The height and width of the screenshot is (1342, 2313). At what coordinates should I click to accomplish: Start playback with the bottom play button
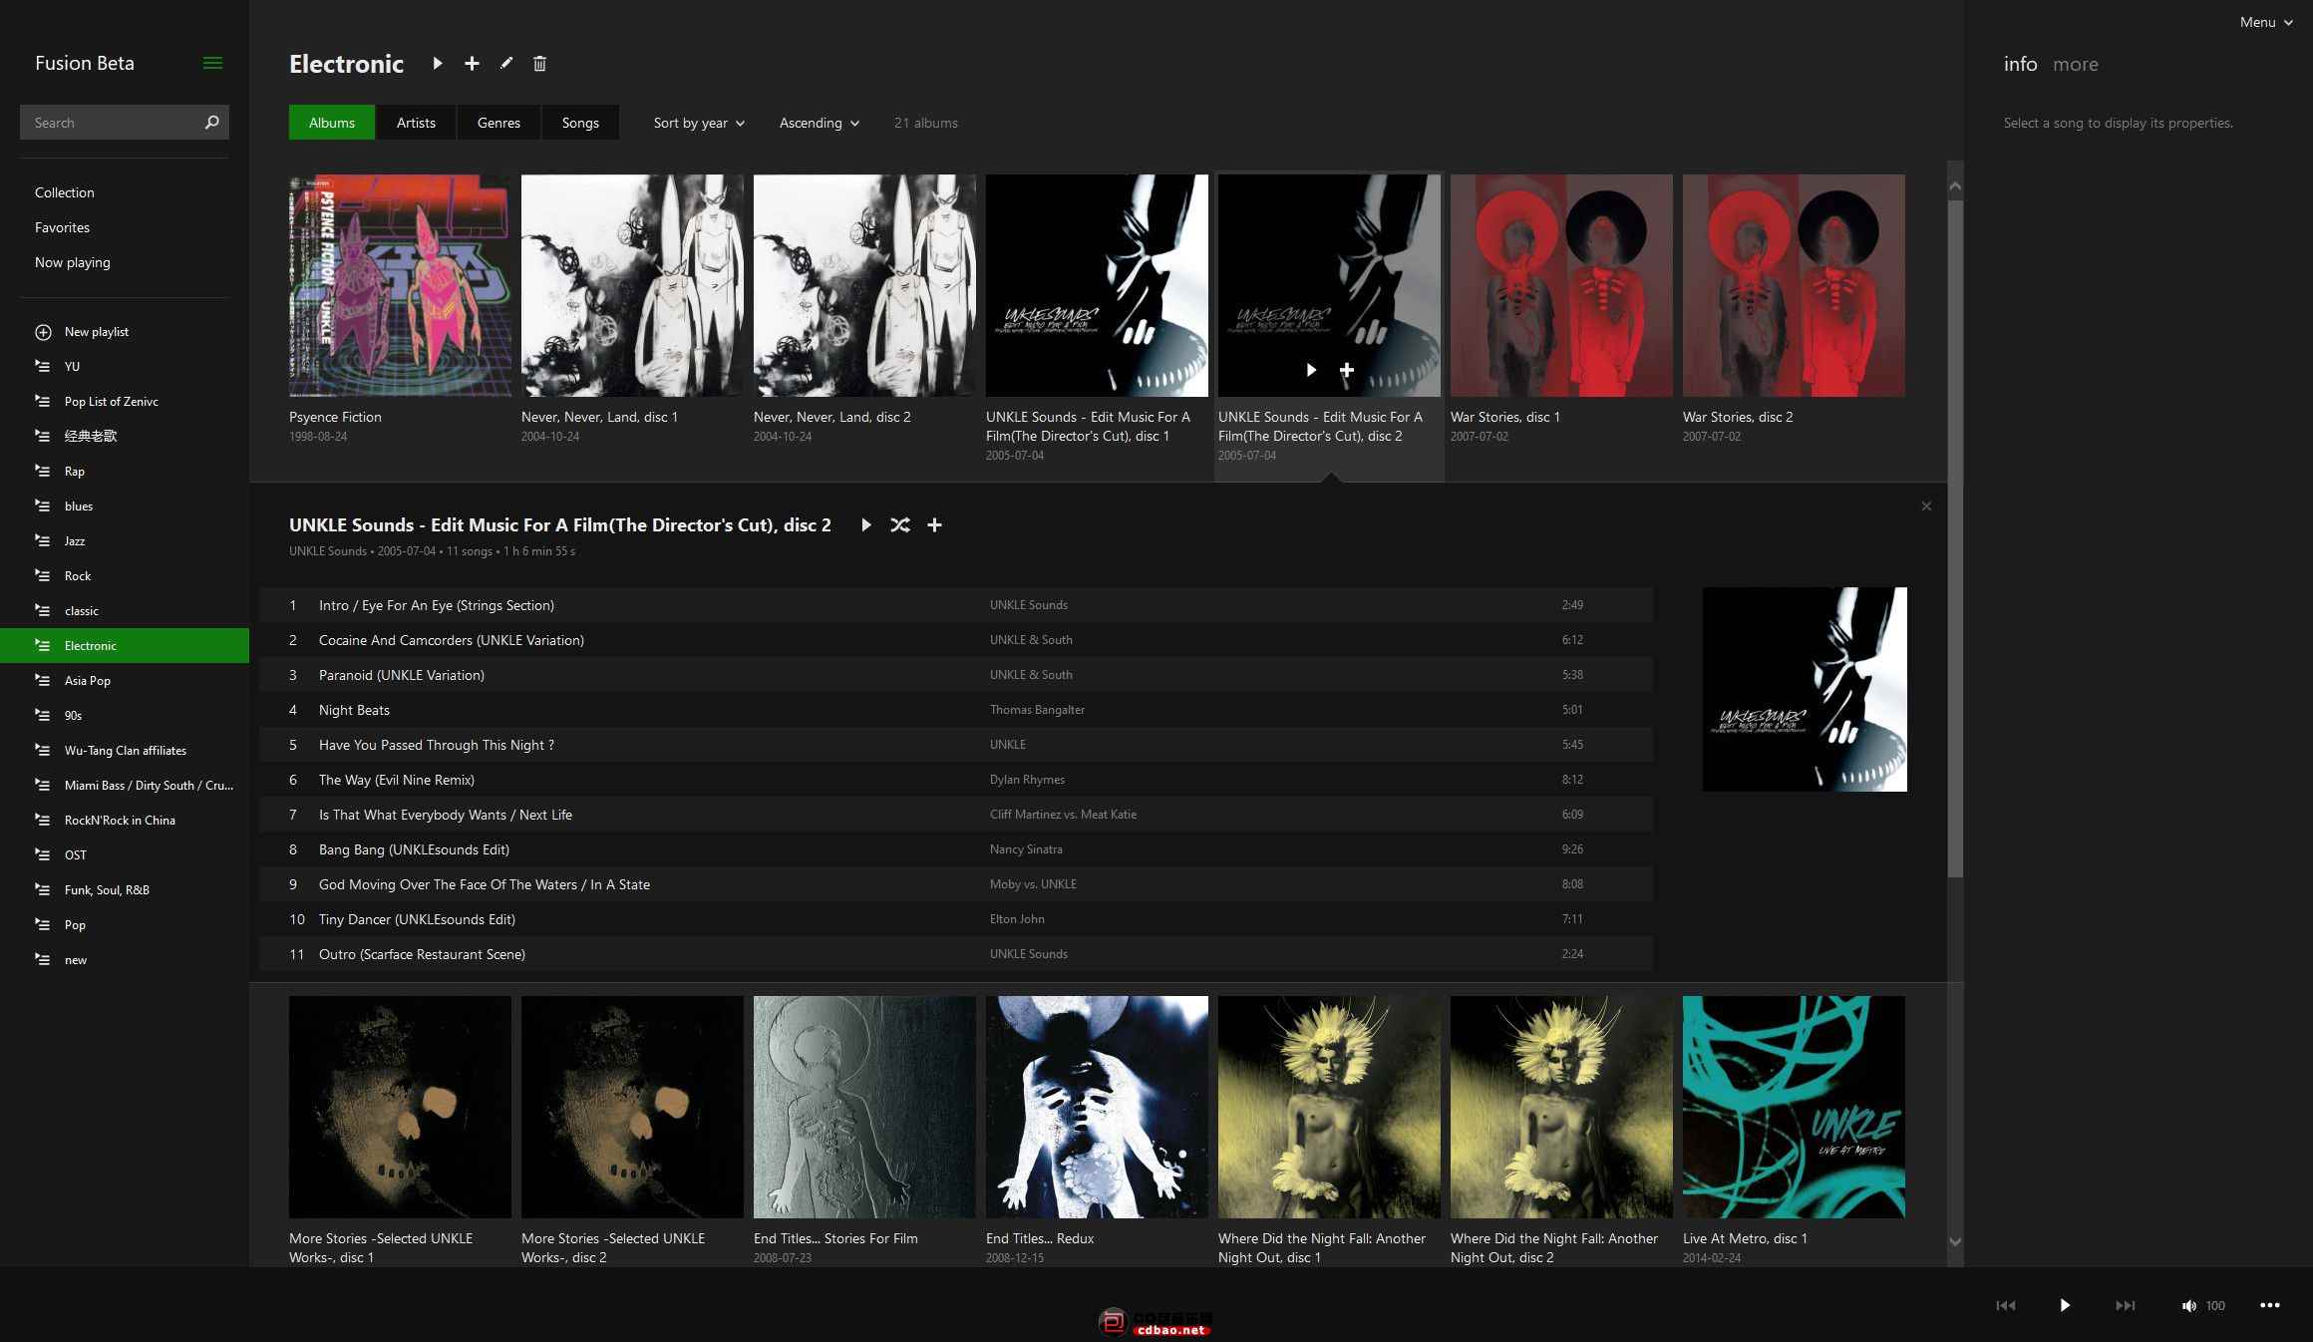click(x=2065, y=1305)
